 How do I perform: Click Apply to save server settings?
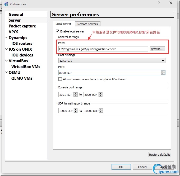[x=164, y=167]
